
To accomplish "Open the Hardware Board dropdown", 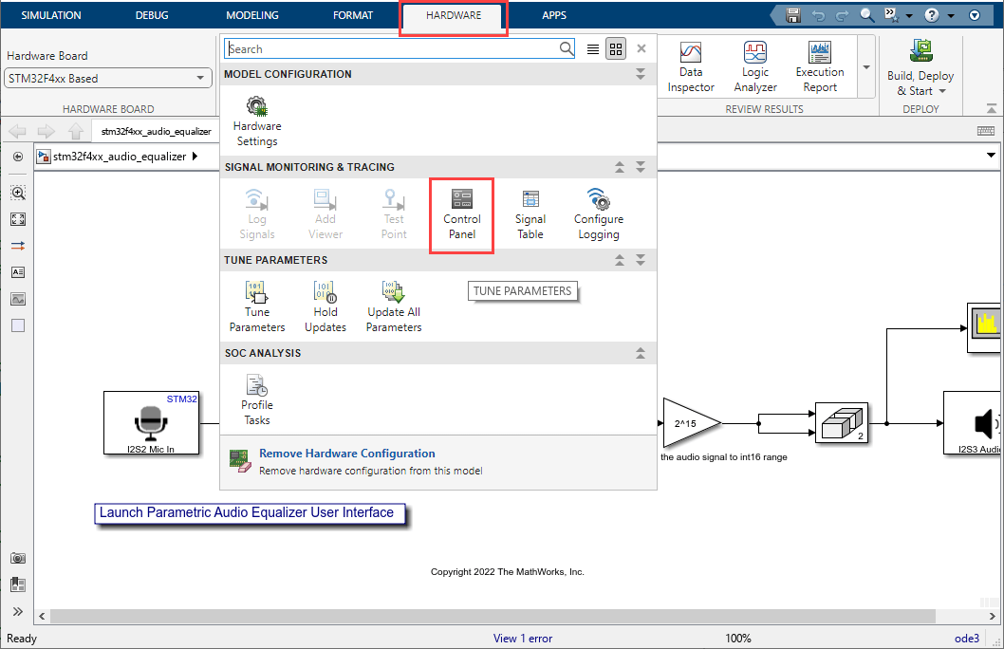I will pos(108,79).
